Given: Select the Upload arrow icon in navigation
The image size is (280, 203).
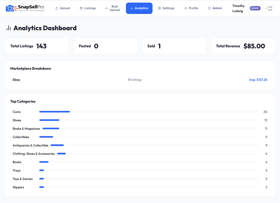Looking at the screenshot, I should tap(56, 8).
